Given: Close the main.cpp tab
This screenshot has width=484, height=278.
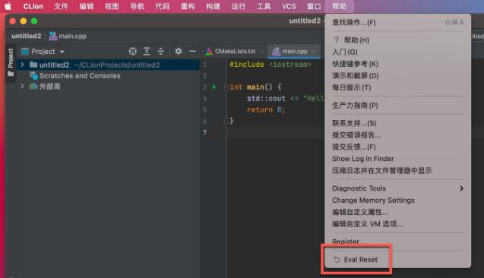Looking at the screenshot, I should point(314,51).
